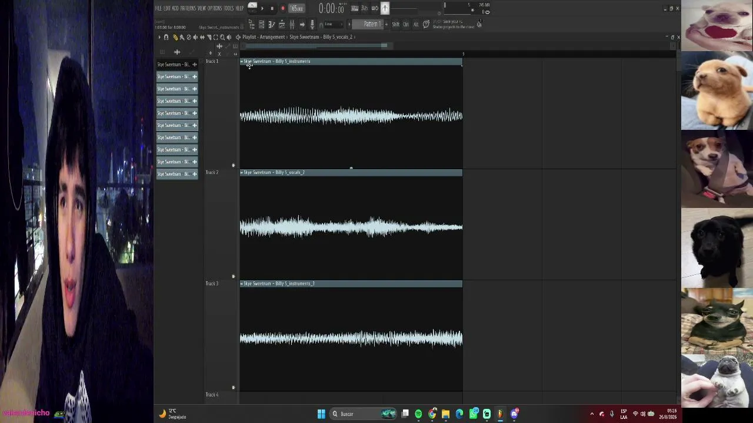The height and width of the screenshot is (423, 753).
Task: Open the TOOLS menu
Action: [x=229, y=8]
